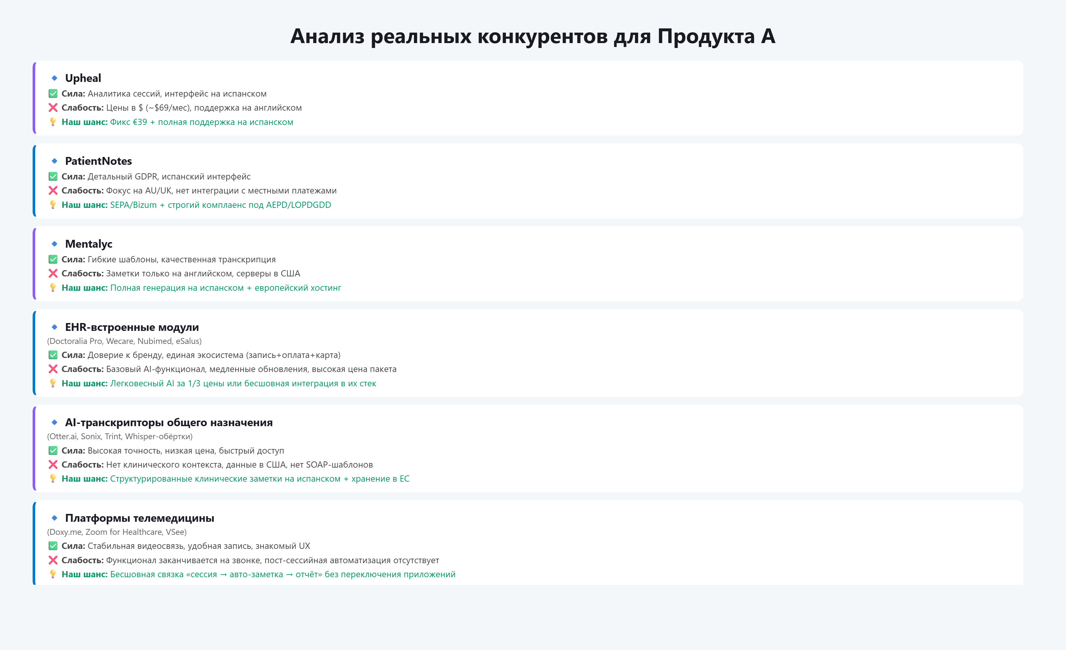Click lightbulb before Бесшовная связка

(53, 574)
